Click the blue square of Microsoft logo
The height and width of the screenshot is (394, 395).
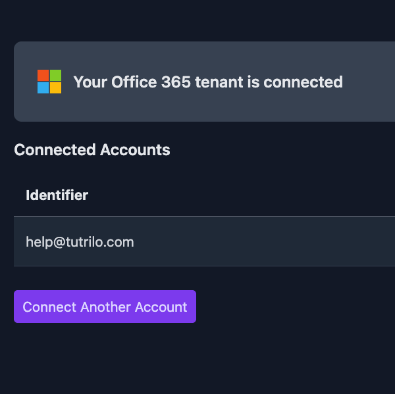pyautogui.click(x=43, y=88)
